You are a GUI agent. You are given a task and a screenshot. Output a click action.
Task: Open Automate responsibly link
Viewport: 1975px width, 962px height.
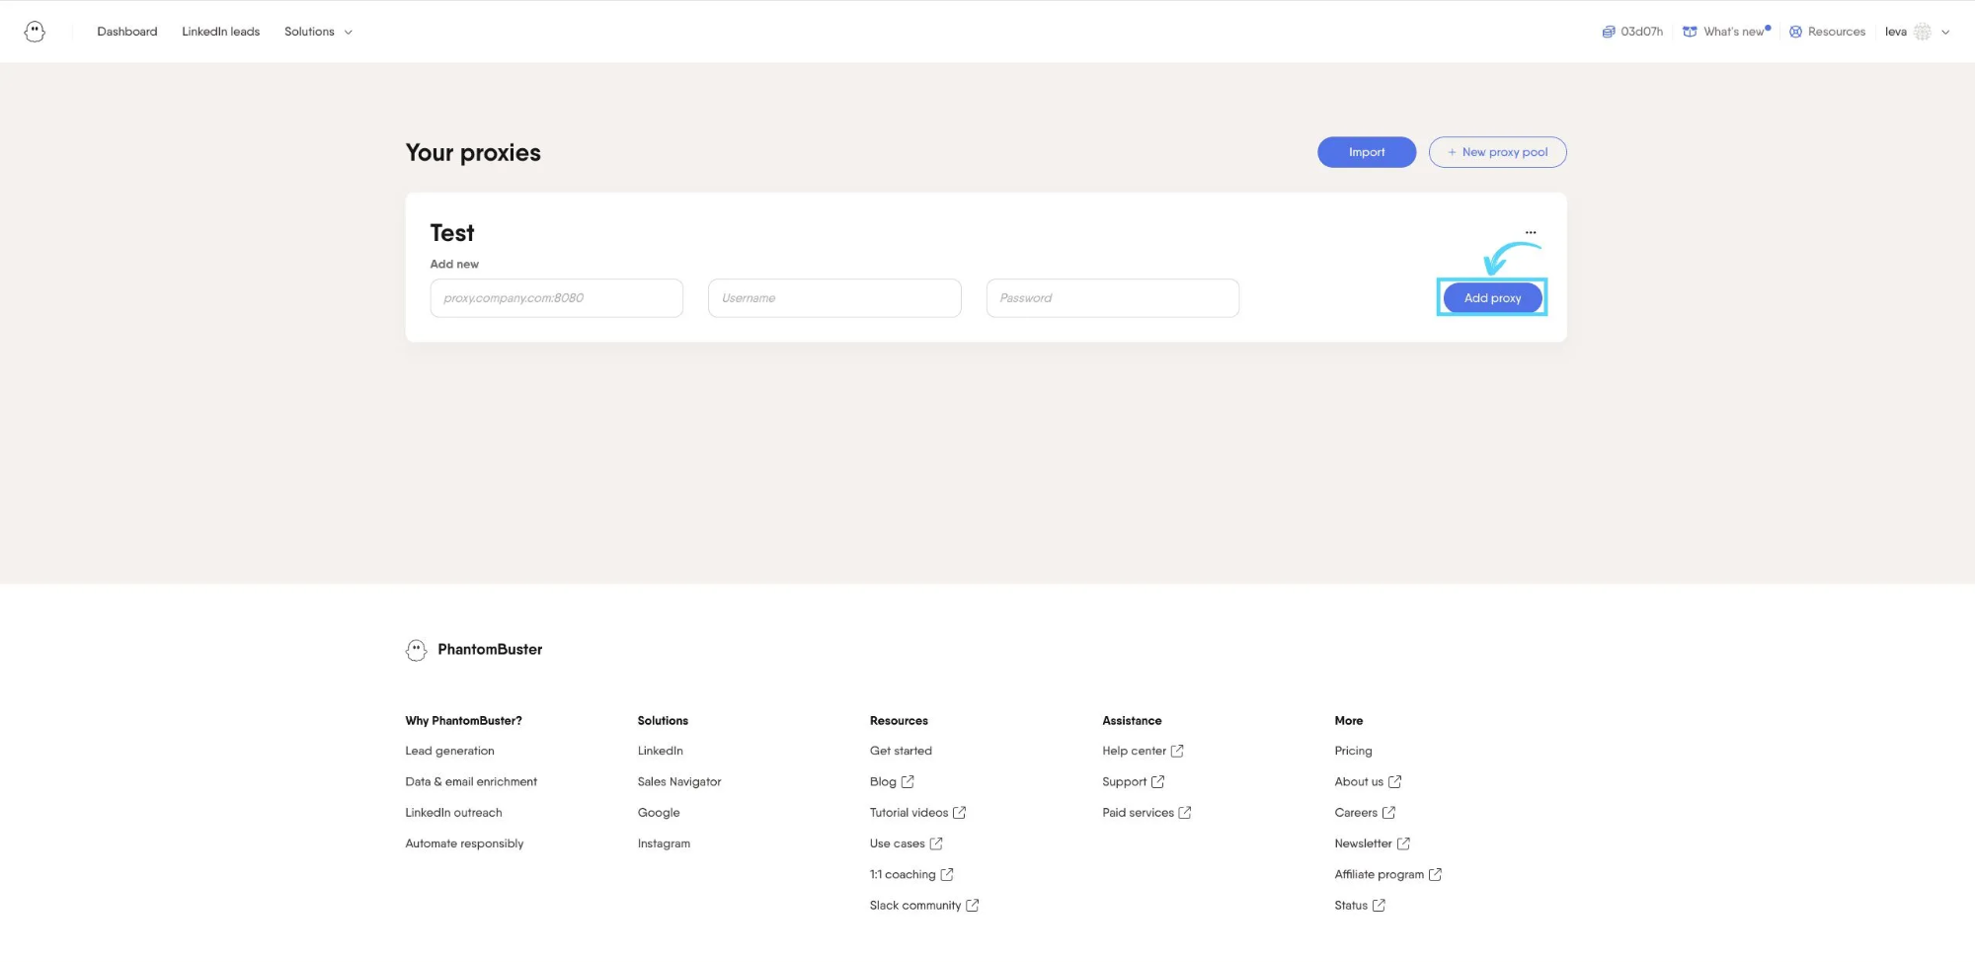click(464, 843)
